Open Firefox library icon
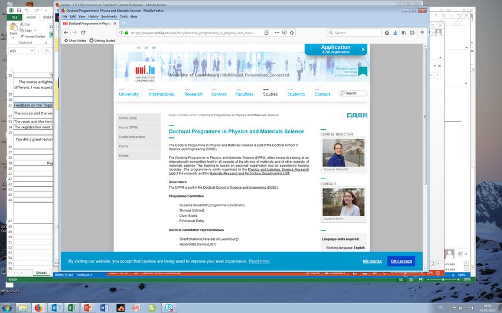The height and width of the screenshot is (313, 502). click(404, 32)
